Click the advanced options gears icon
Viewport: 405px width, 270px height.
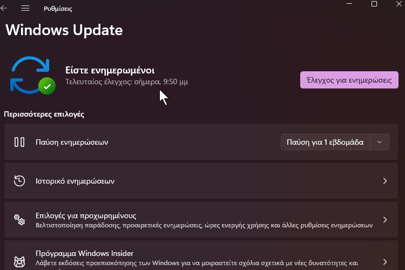pyautogui.click(x=19, y=220)
